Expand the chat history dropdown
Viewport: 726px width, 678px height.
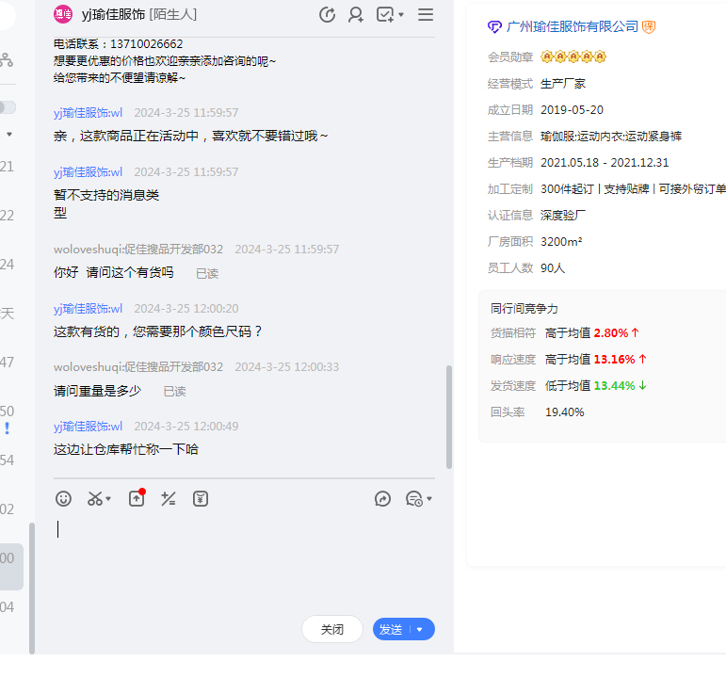429,499
